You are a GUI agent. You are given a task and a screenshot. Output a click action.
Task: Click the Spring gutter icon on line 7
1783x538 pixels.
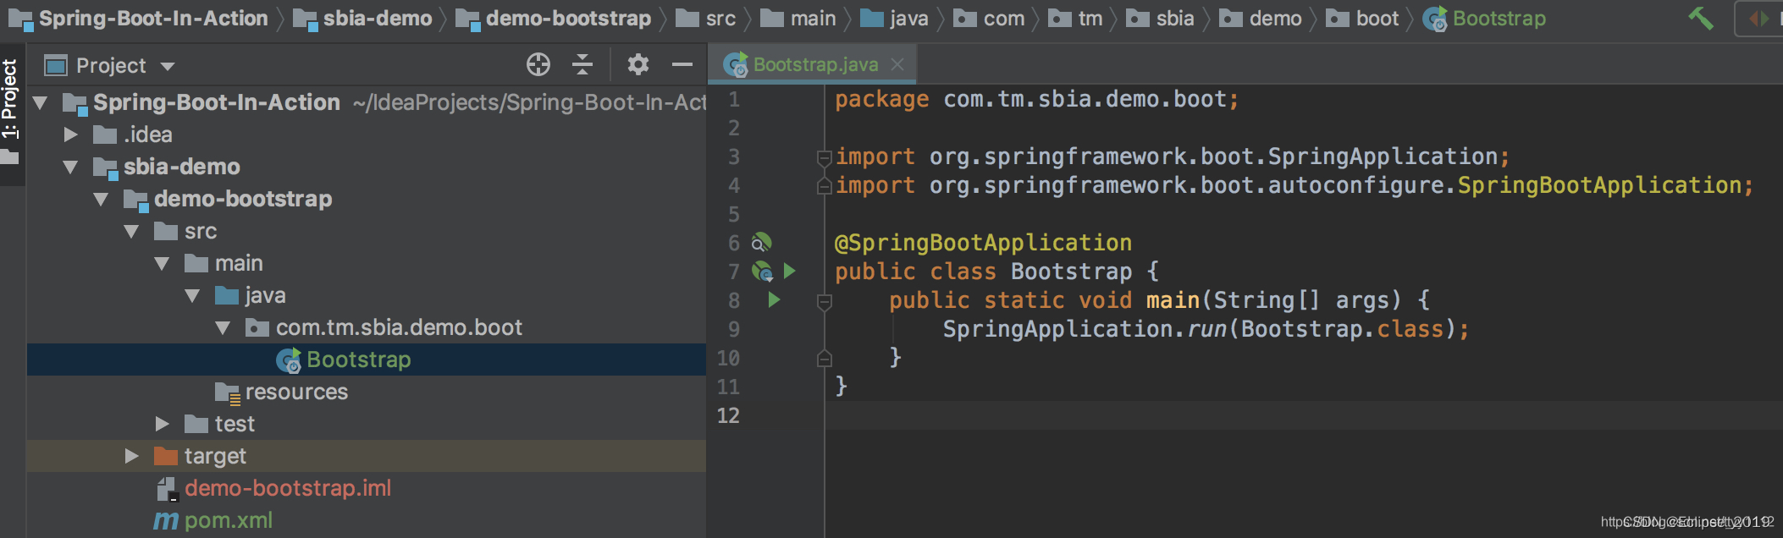pos(763,272)
